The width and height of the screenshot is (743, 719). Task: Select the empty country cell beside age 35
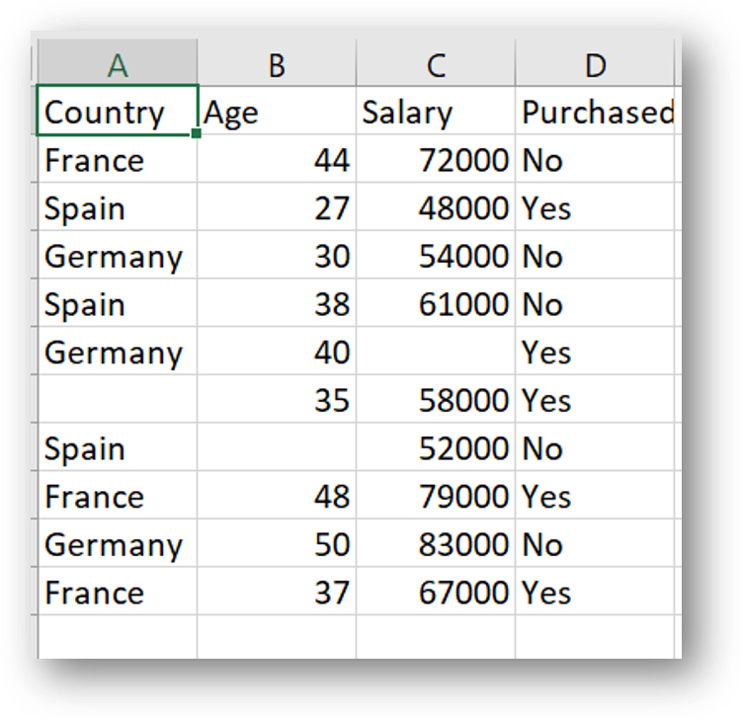coord(118,399)
